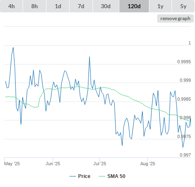
Task: Open the 1y time range
Action: (x=160, y=6)
